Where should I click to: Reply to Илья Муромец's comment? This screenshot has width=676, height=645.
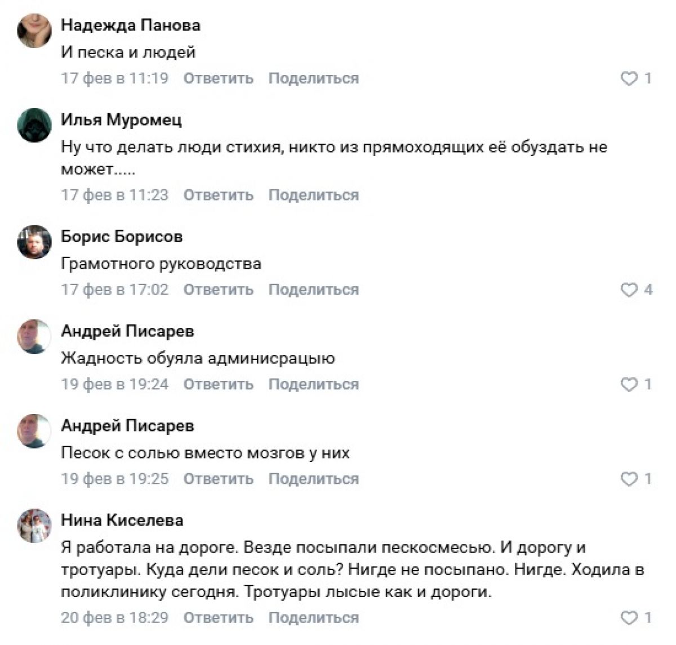point(218,195)
